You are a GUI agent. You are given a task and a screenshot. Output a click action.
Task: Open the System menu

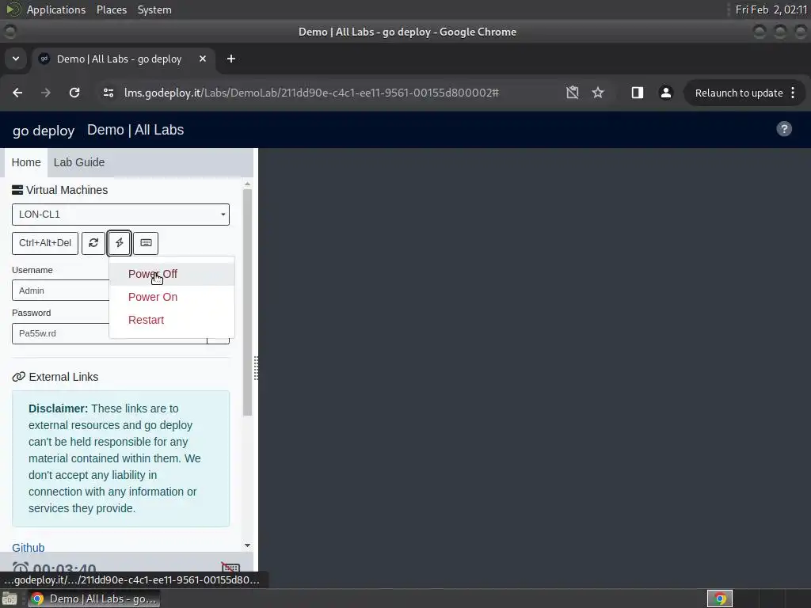tap(154, 9)
